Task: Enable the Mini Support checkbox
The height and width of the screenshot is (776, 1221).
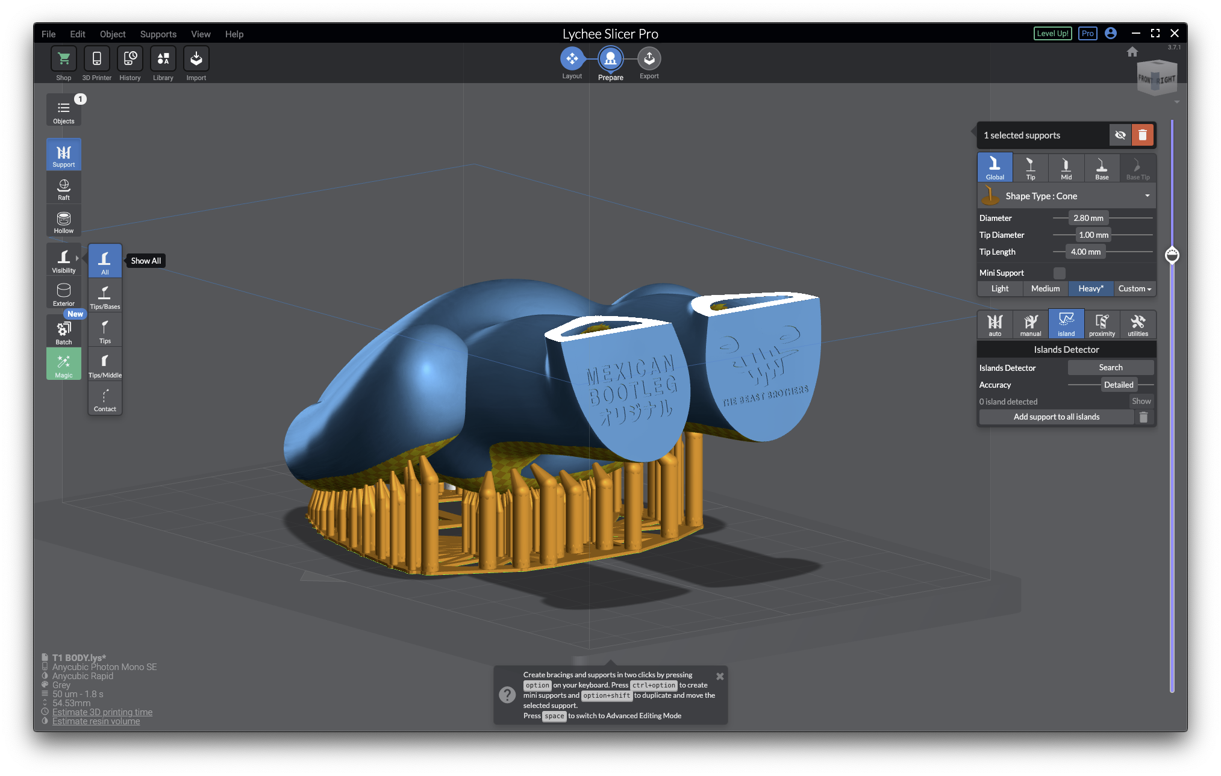Action: pyautogui.click(x=1059, y=273)
